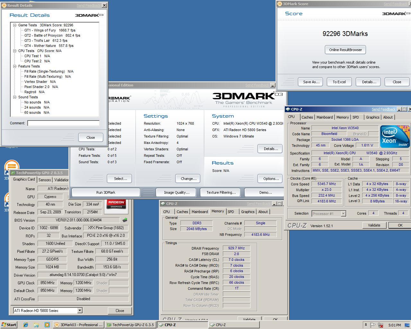Open the GPU-Z graphics card selector dropdown
Image resolution: width=411 pixels, height=329 pixels.
coord(80,310)
